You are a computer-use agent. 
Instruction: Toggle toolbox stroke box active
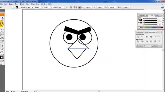(2, 57)
